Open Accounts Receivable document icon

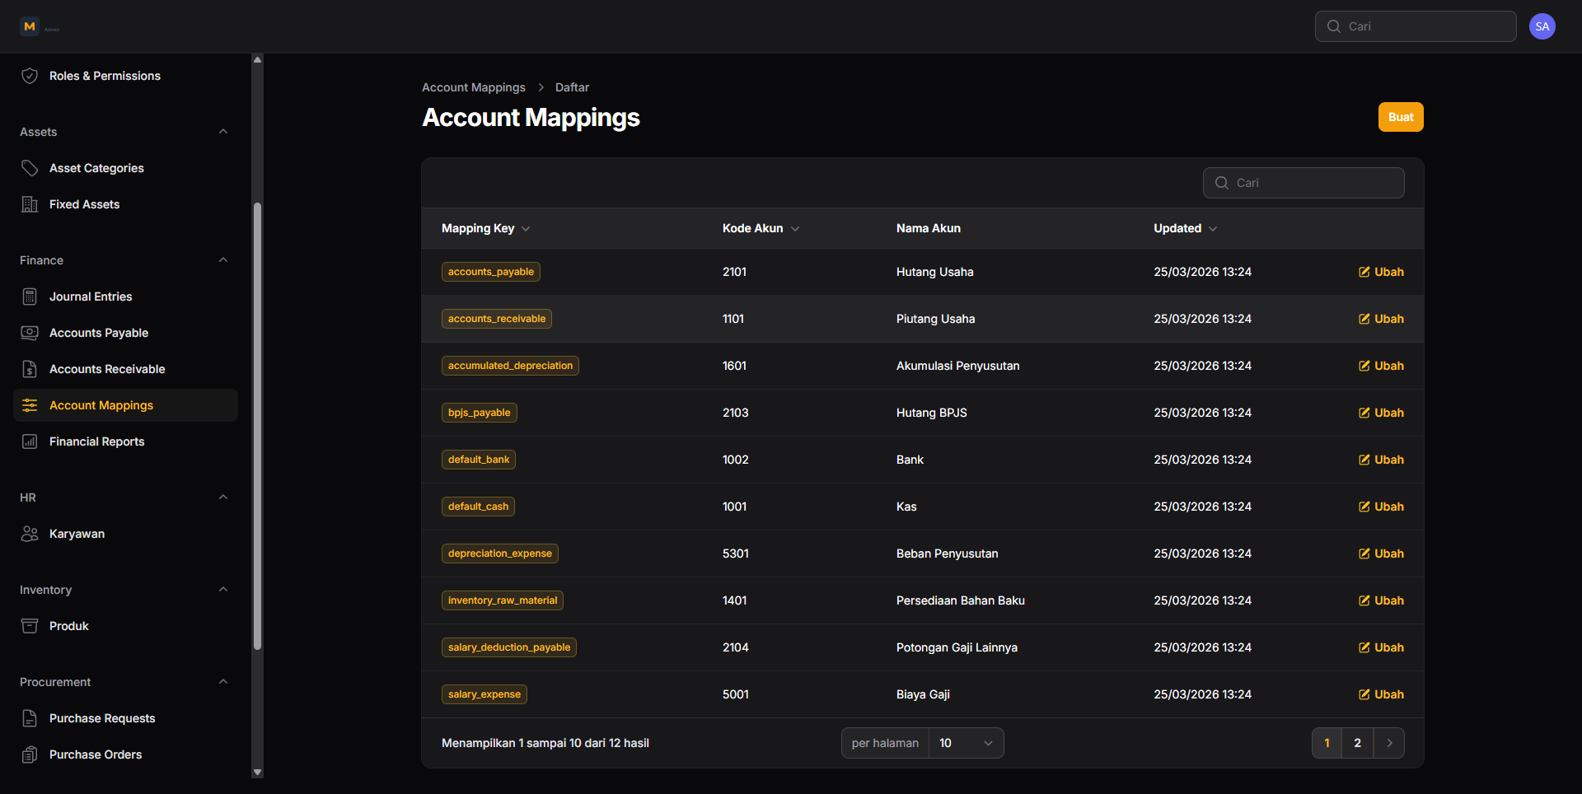[x=30, y=369]
